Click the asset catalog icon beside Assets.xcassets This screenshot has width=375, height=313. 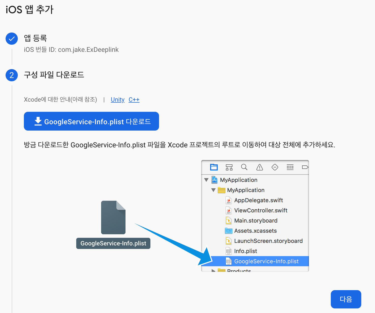click(x=229, y=231)
